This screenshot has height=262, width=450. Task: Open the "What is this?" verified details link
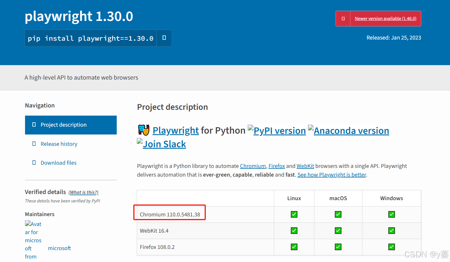pos(84,192)
